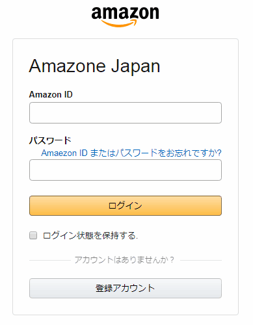Click into the パスワード input field

pyautogui.click(x=126, y=170)
